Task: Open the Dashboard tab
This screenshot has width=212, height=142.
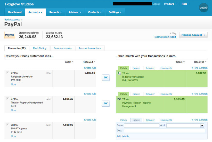Action: (15, 12)
